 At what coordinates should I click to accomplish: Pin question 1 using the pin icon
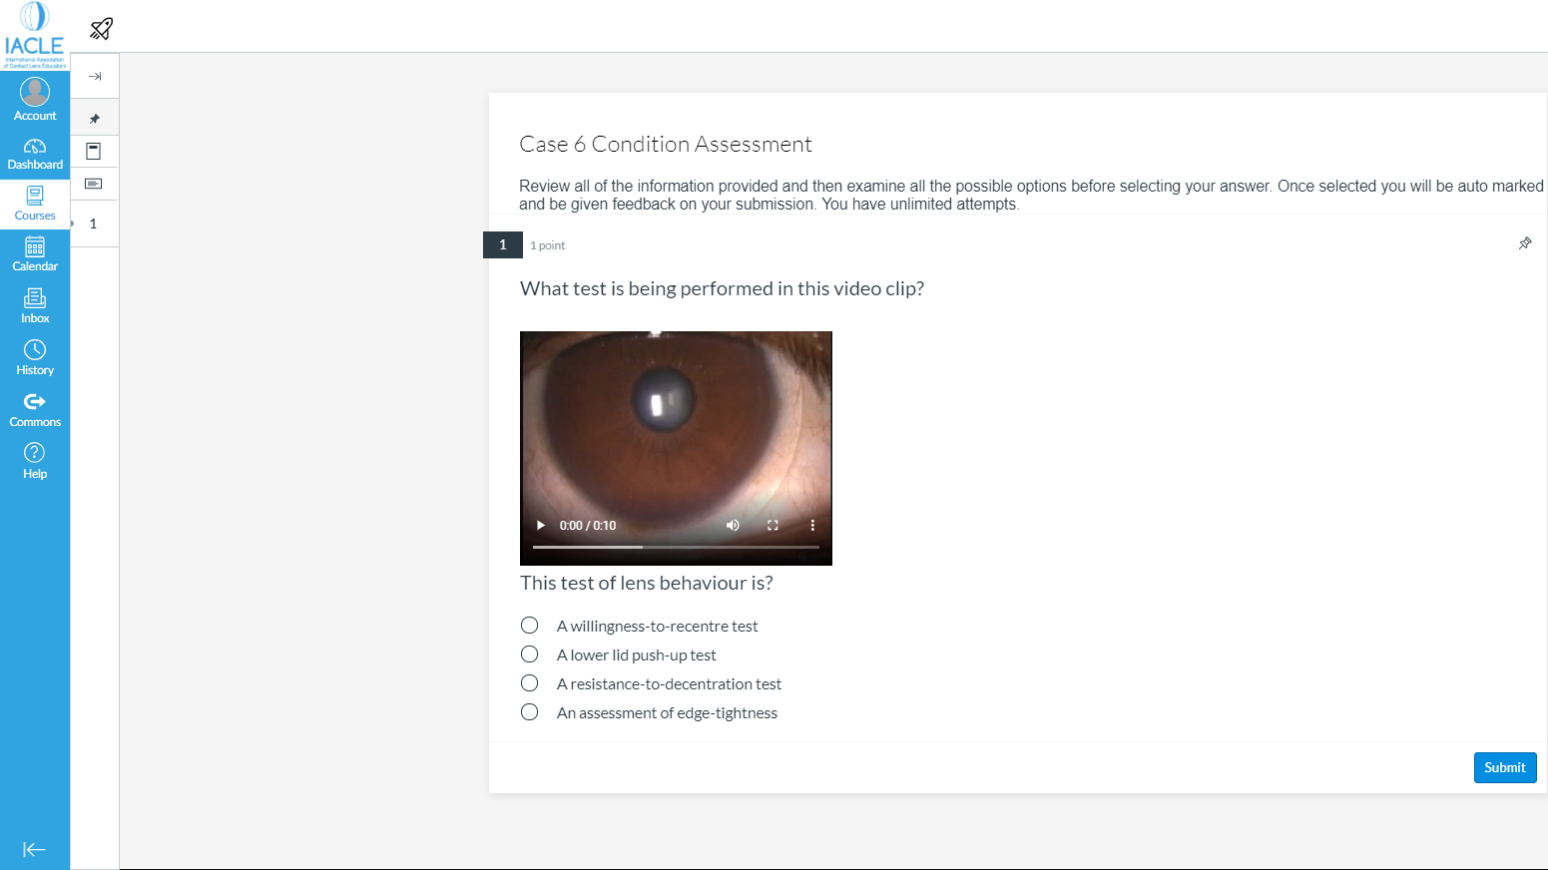1524,243
